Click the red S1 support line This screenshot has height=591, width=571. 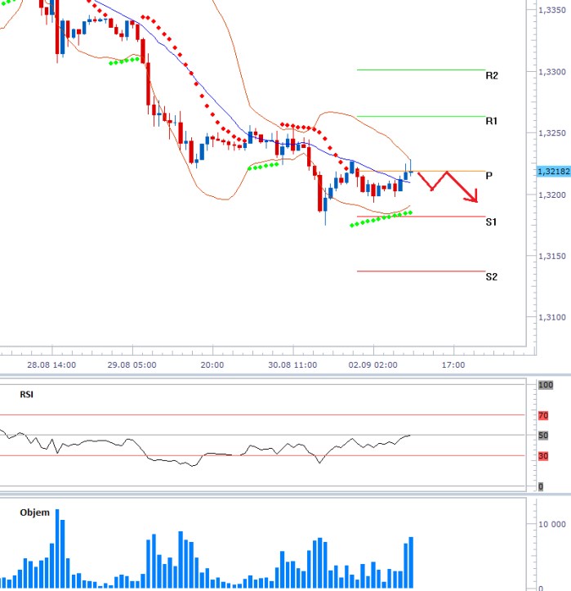pyautogui.click(x=421, y=217)
